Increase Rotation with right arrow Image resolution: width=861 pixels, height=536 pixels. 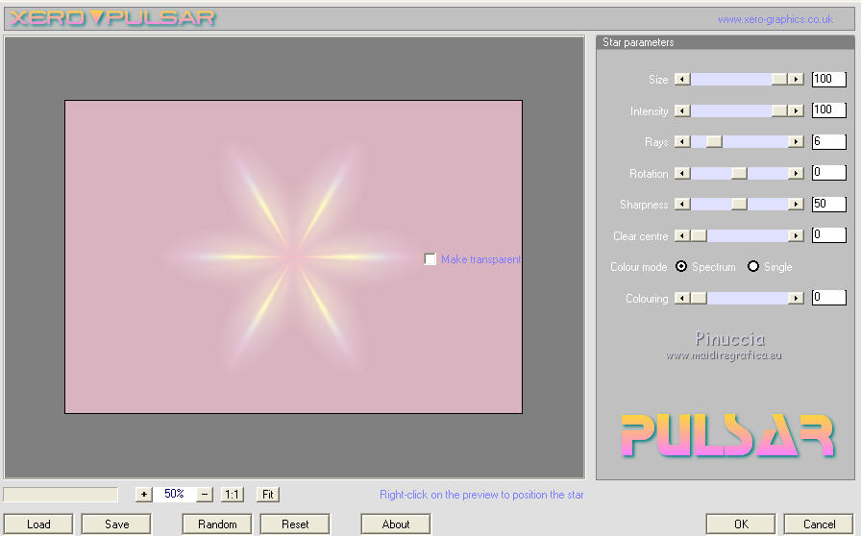coord(796,173)
